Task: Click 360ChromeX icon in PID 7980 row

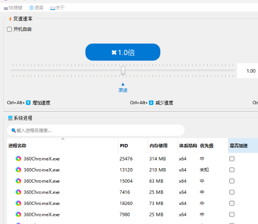Action: (x=19, y=214)
